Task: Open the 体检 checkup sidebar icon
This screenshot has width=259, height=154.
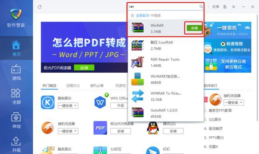Action: (x=16, y=120)
